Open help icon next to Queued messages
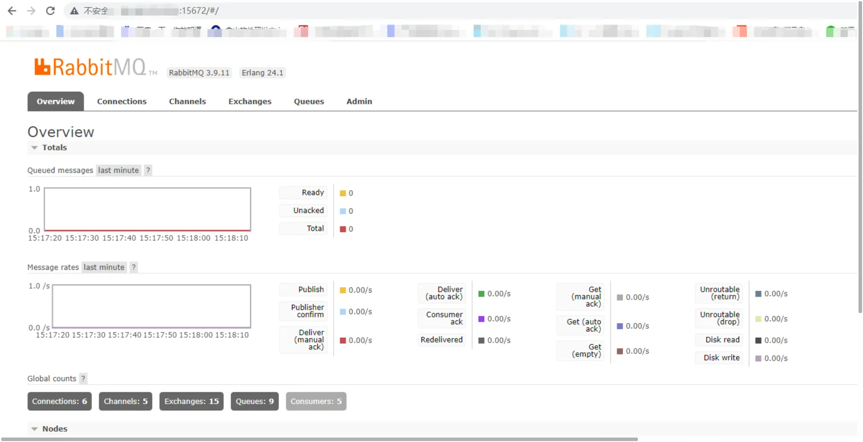 (148, 170)
